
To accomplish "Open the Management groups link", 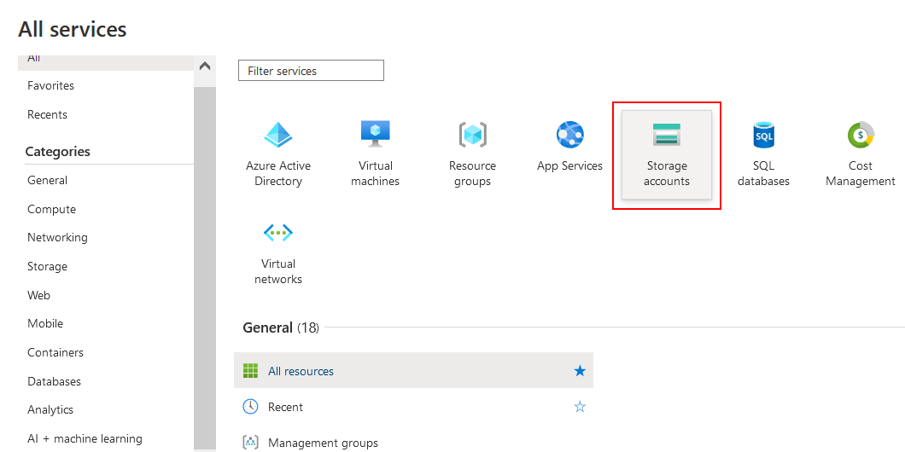I will [x=323, y=443].
